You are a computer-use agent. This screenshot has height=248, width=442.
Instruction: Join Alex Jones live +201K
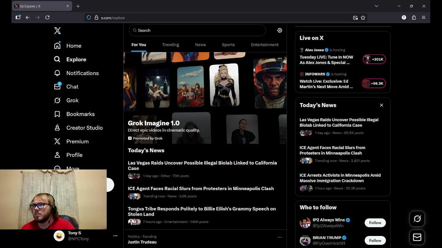click(x=374, y=59)
